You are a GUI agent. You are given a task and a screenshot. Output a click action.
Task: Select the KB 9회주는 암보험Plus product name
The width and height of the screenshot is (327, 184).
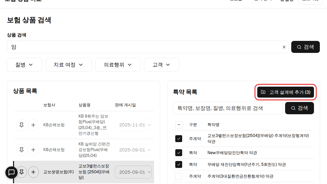point(94,125)
